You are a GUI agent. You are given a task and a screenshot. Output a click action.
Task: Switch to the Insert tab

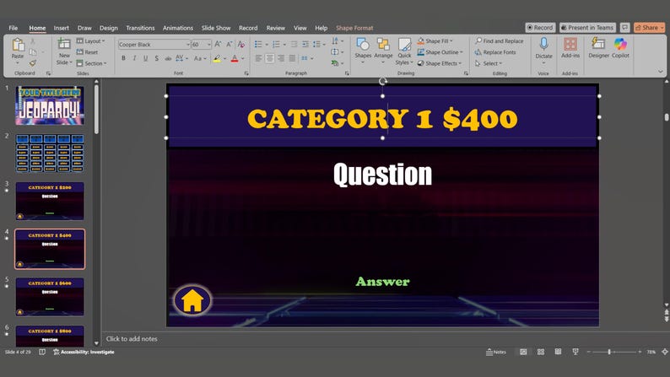click(x=61, y=28)
